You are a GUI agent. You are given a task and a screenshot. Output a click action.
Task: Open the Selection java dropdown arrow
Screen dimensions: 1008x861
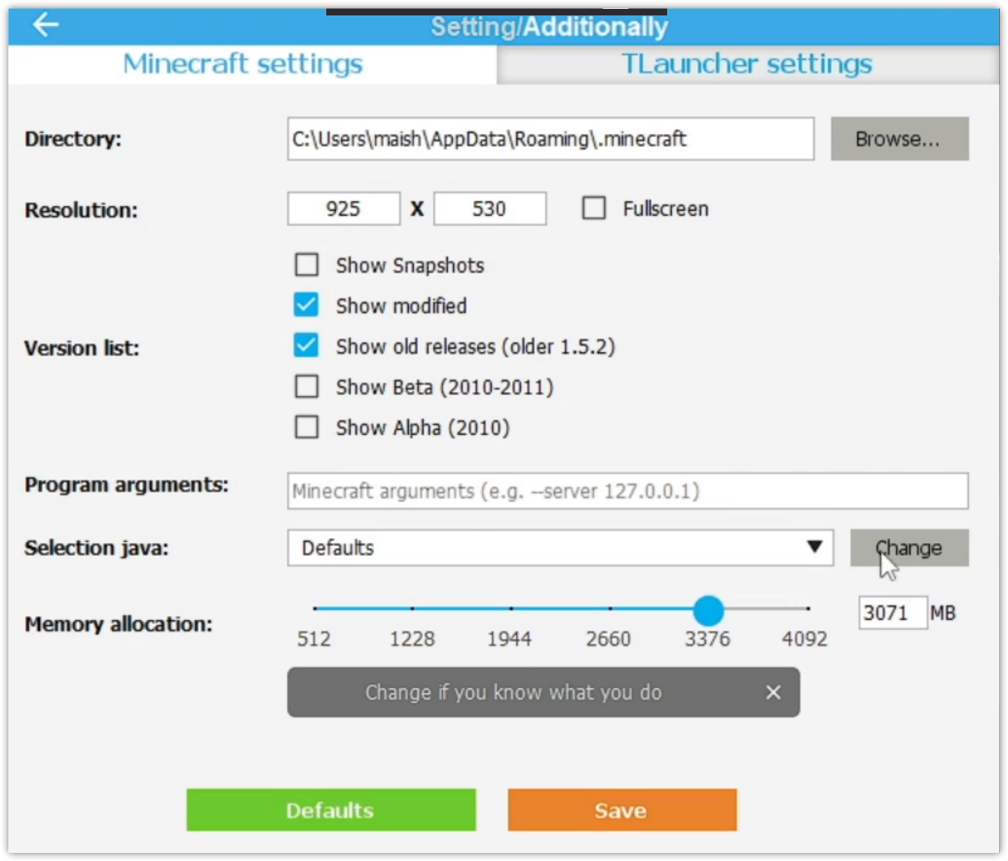815,547
